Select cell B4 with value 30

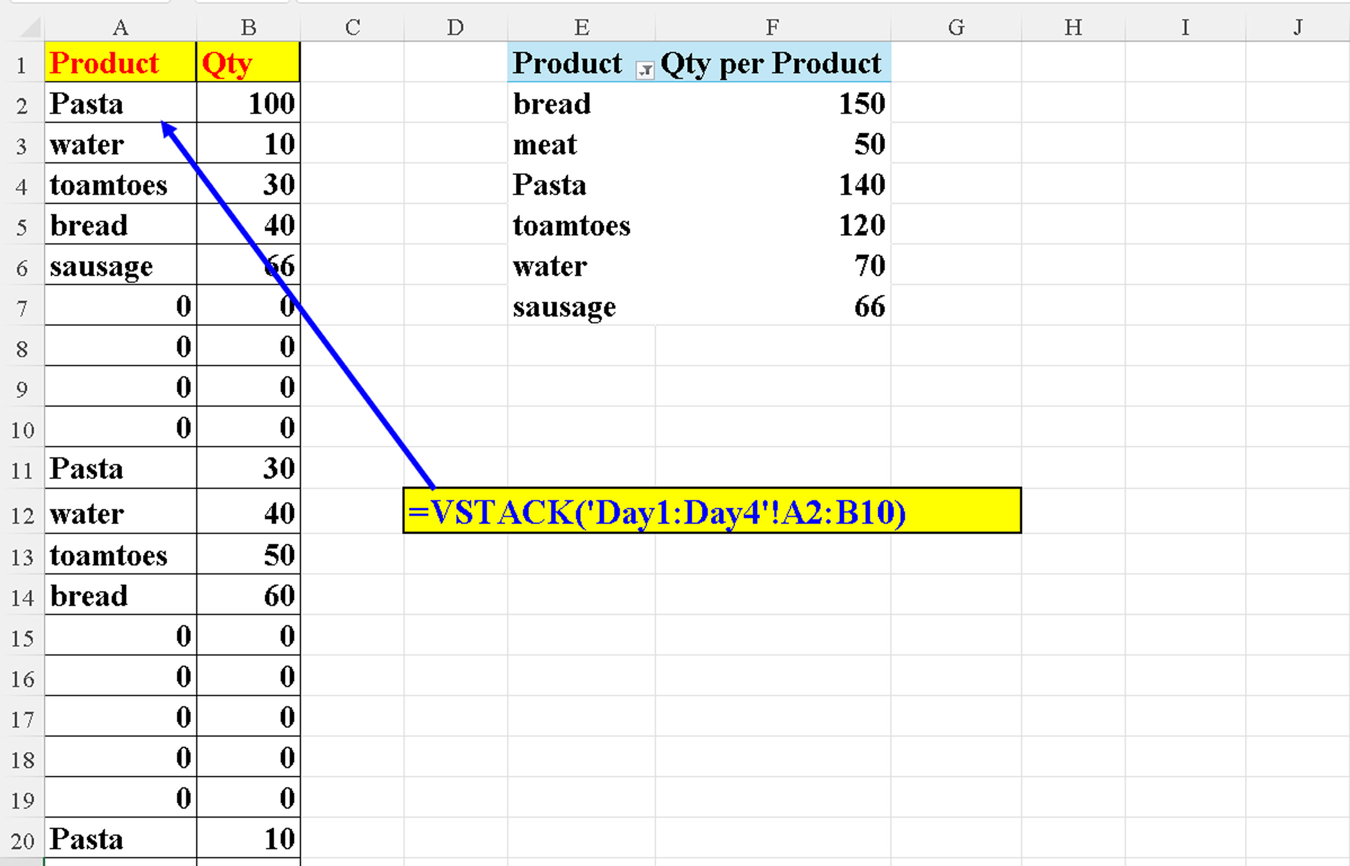click(248, 184)
